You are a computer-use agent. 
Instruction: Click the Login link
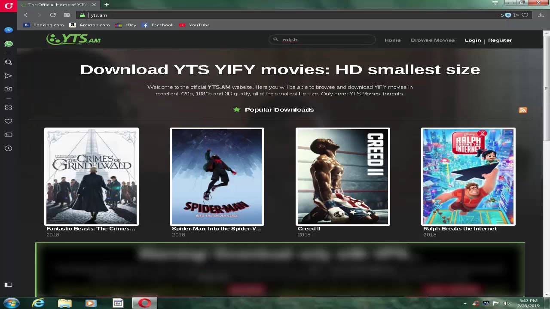click(x=473, y=40)
